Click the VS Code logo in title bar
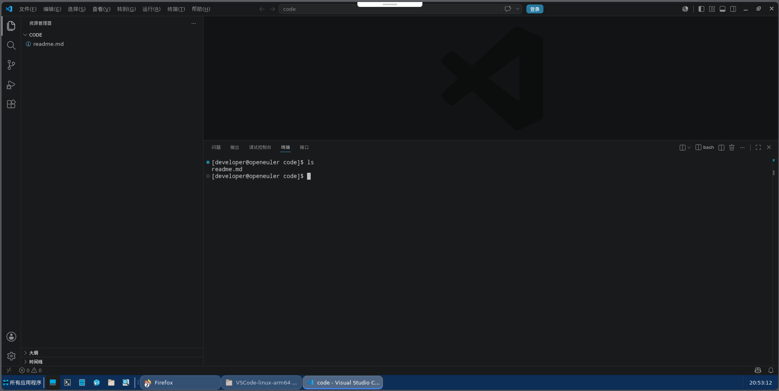Image resolution: width=779 pixels, height=391 pixels. [x=9, y=9]
